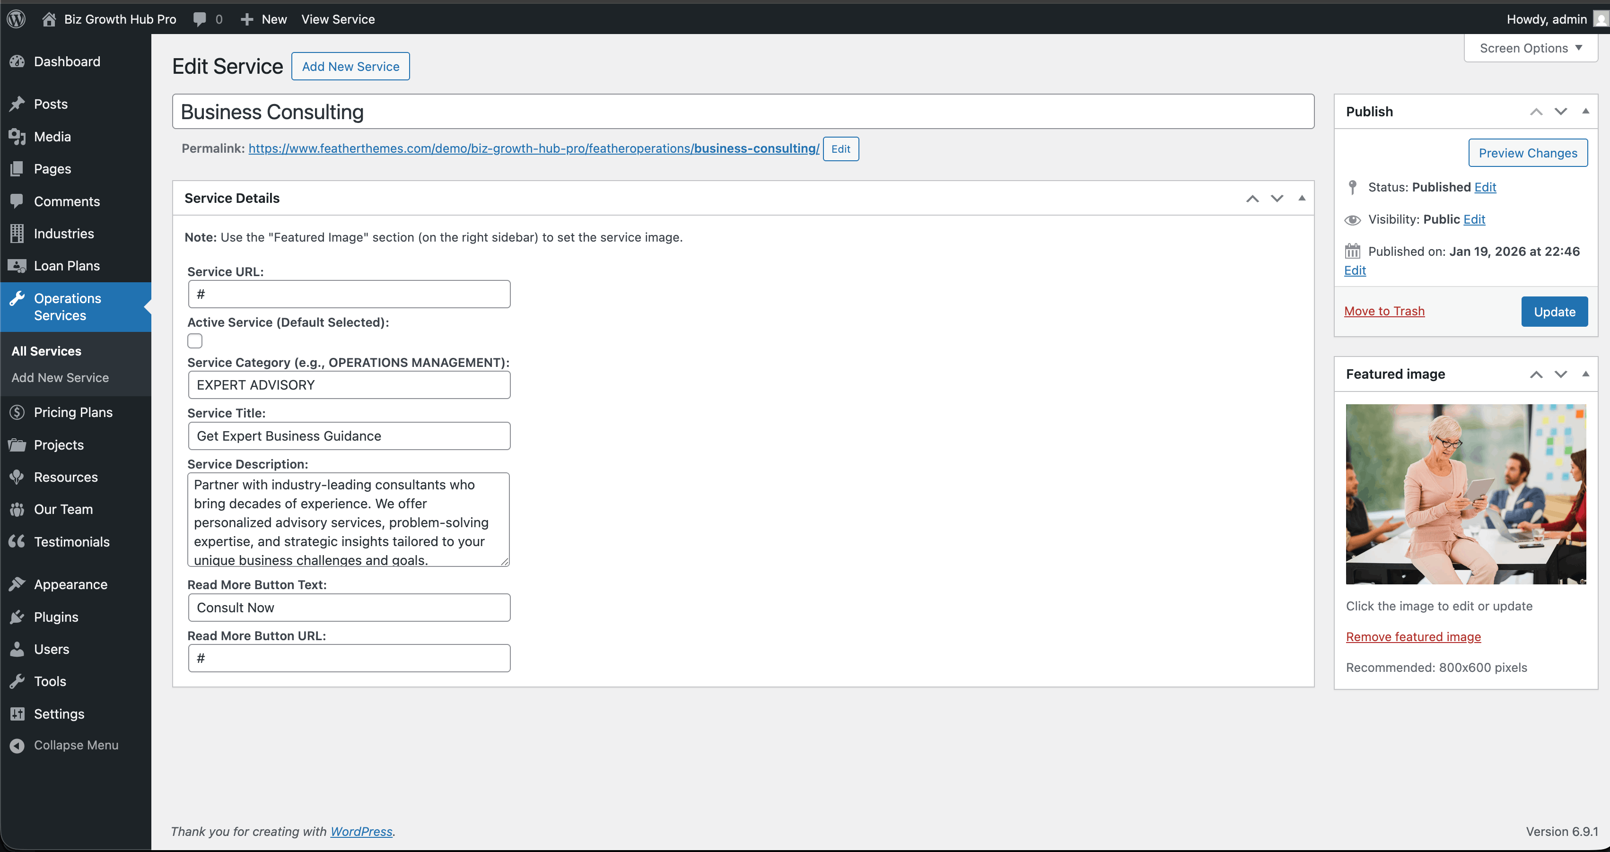This screenshot has width=1610, height=852.
Task: Open Industries via its building icon
Action: (17, 233)
